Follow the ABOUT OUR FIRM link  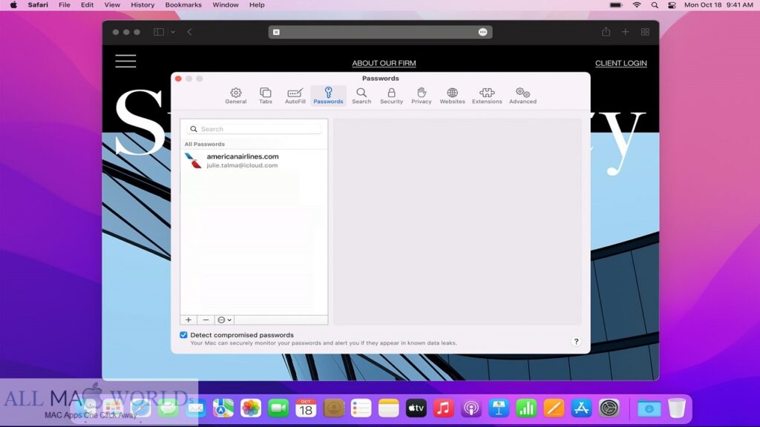tap(384, 63)
